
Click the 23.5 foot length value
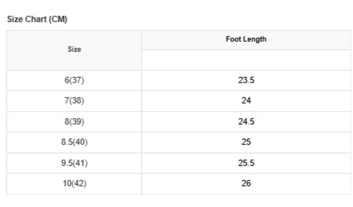point(246,80)
